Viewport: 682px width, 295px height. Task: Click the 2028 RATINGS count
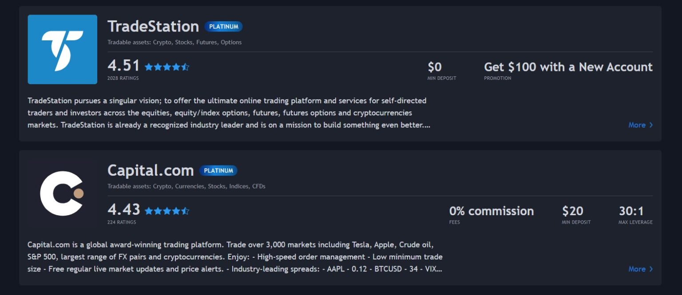click(123, 78)
